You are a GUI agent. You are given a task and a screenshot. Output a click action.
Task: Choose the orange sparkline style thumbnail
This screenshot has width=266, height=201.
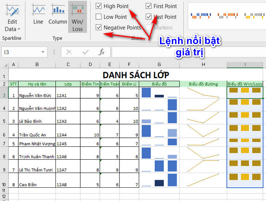tap(228, 16)
